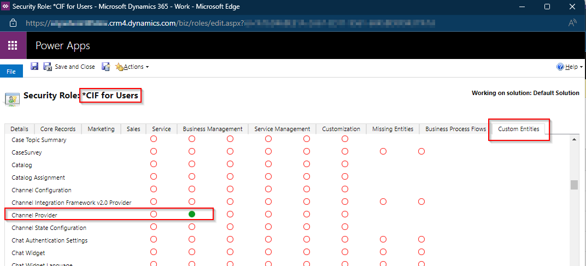Click 'Channel Integration Framework v2.0 Provider' entity name
Screen dimensions: 586x266
(x=72, y=203)
